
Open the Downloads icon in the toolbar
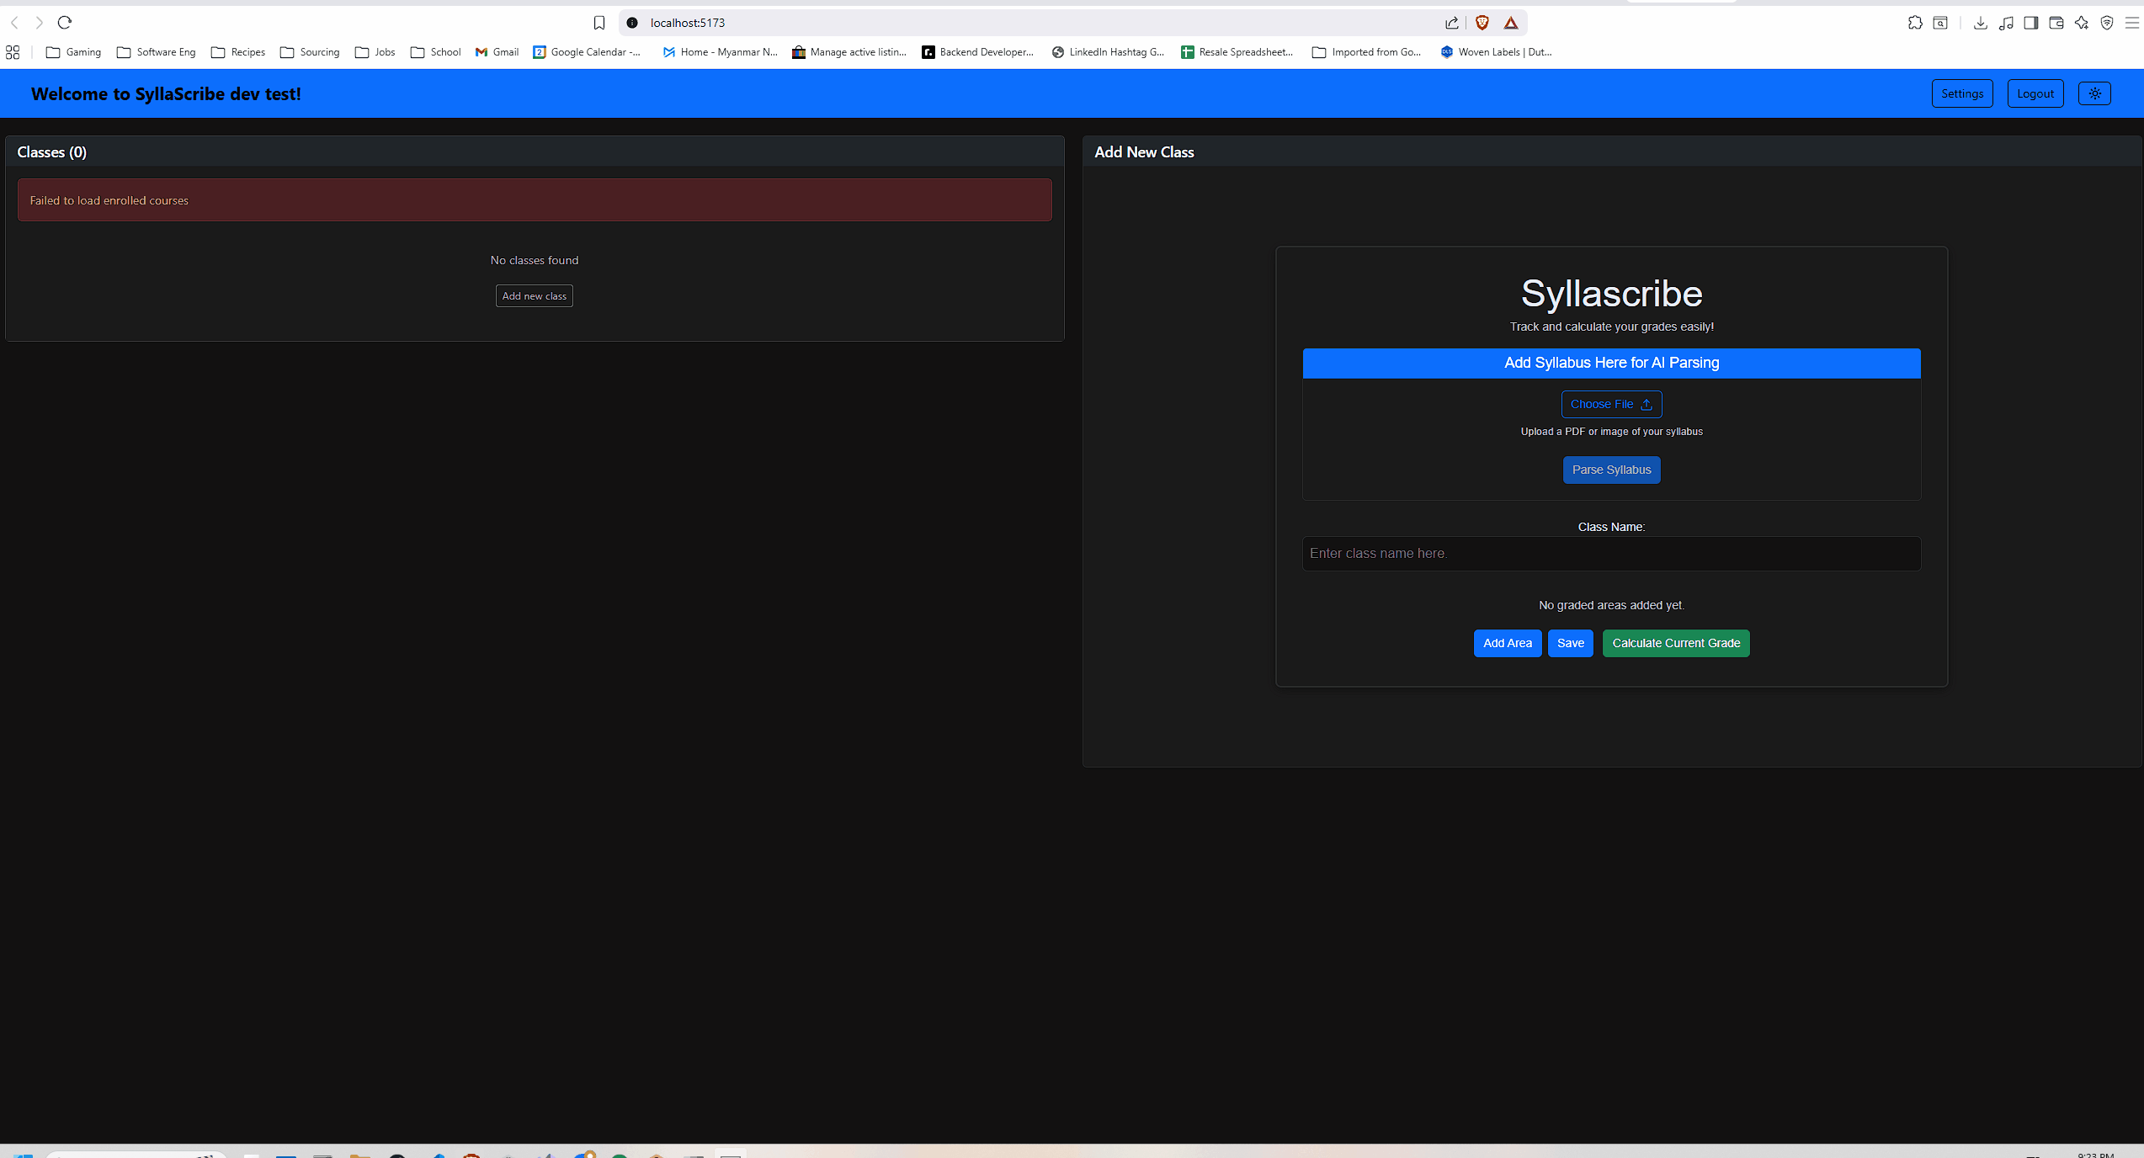[x=1980, y=23]
